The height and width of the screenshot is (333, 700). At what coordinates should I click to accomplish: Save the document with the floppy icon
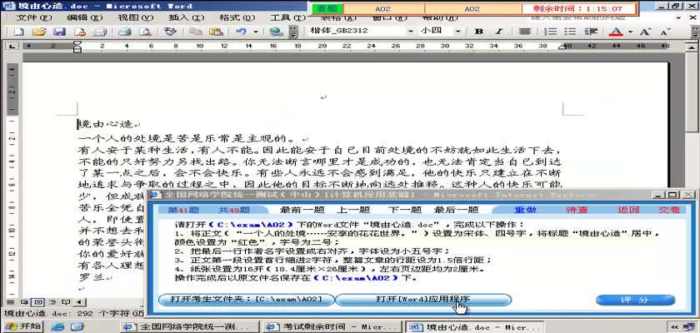pos(59,32)
